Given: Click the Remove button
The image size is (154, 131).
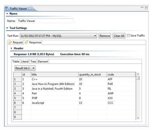Looking at the screenshot, I should 105,36.
